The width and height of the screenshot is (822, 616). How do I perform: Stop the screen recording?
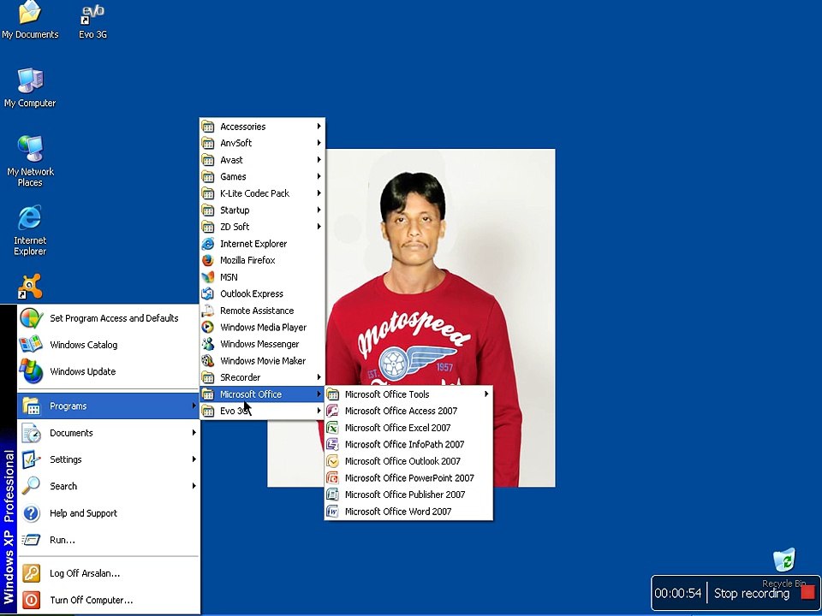(x=764, y=594)
